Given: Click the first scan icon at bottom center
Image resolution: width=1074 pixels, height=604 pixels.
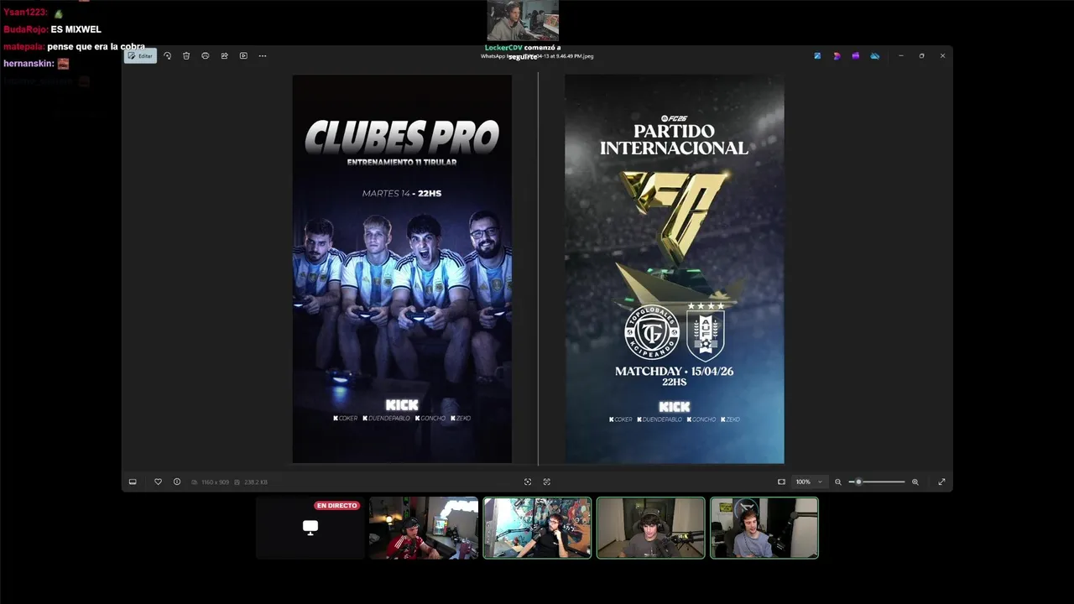Looking at the screenshot, I should [x=528, y=482].
